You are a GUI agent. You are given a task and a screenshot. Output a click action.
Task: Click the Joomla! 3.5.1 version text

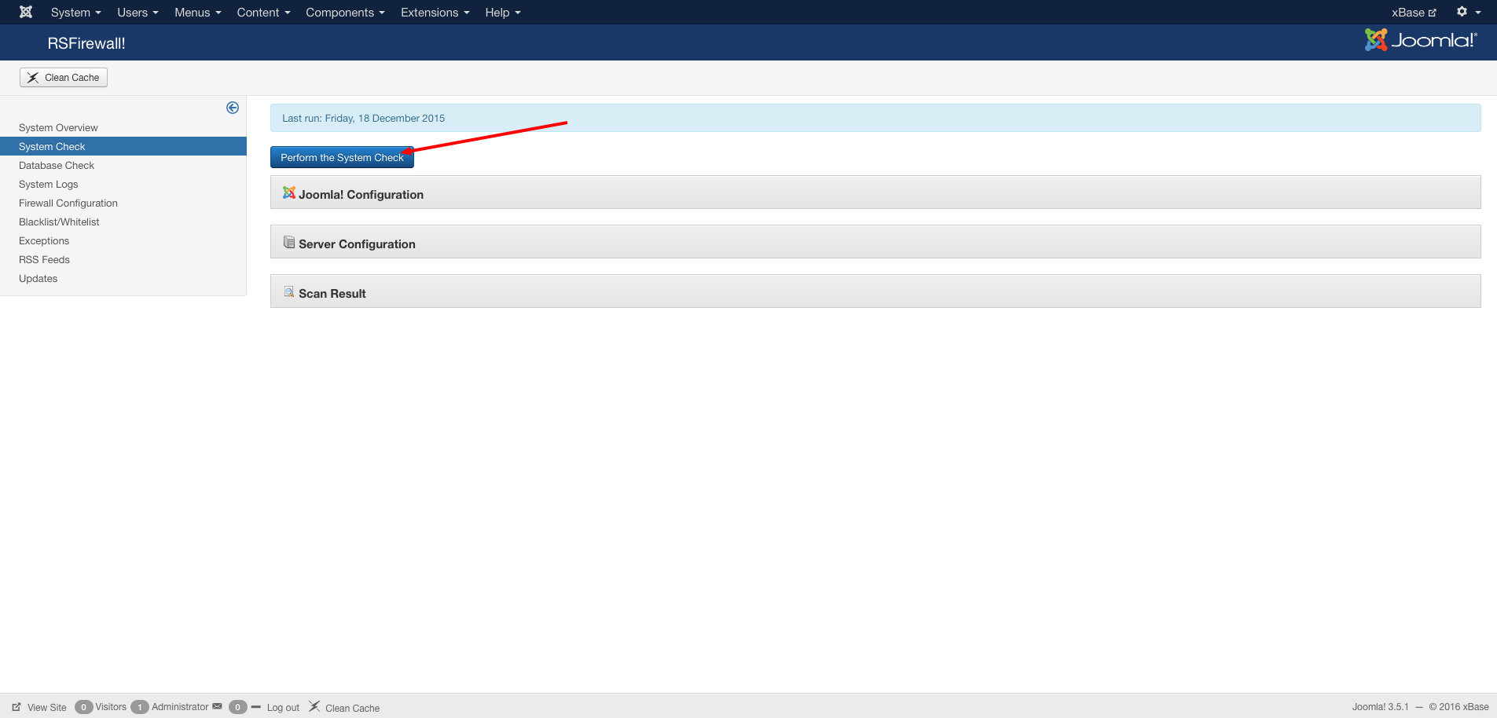pyautogui.click(x=1381, y=707)
